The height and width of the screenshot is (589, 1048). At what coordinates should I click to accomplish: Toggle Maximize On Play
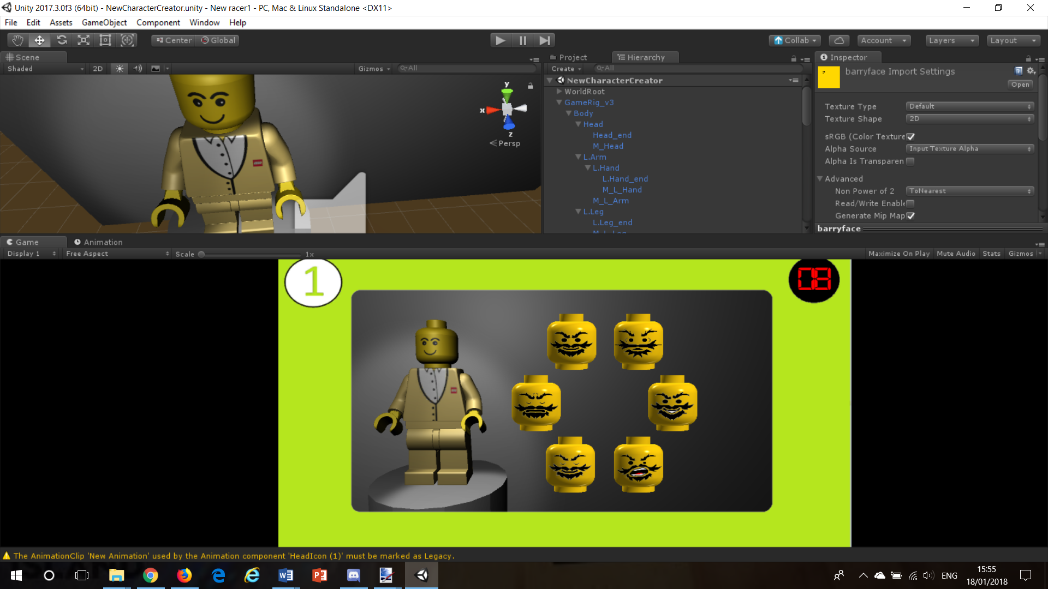click(898, 254)
